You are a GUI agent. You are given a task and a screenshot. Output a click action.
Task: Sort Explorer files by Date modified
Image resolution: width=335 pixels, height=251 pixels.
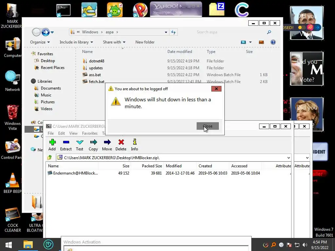(x=180, y=52)
